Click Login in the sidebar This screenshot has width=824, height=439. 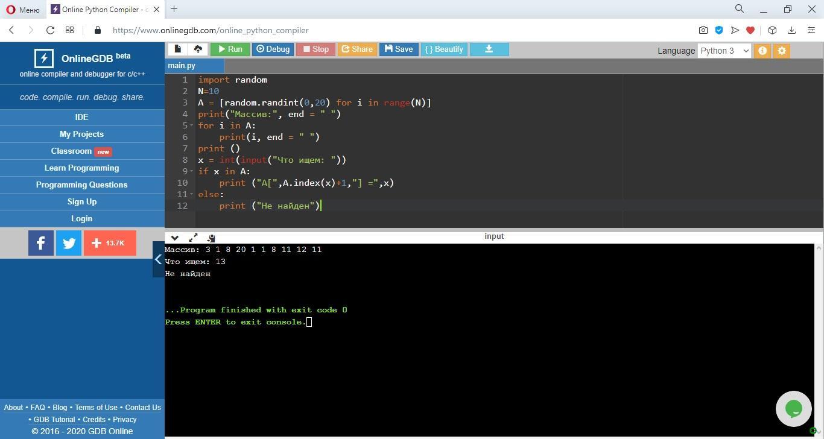pos(82,218)
